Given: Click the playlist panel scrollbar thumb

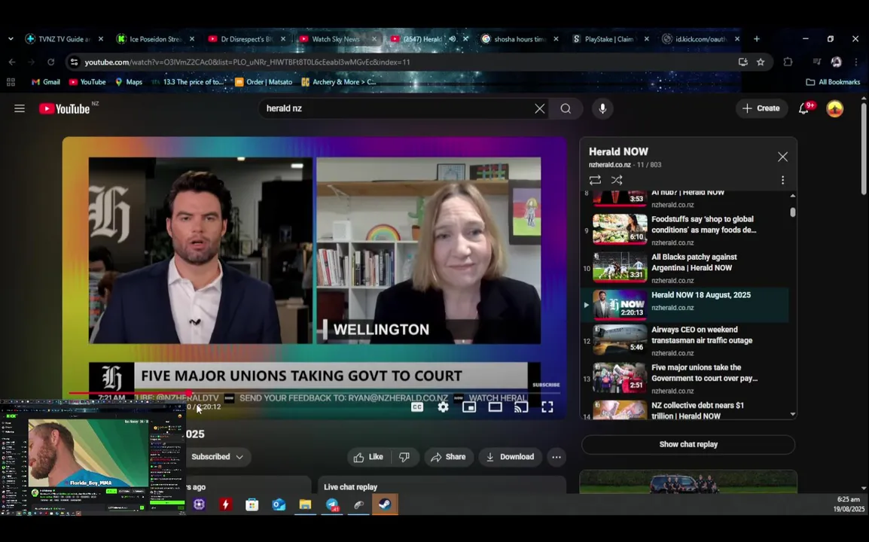Looking at the screenshot, I should (792, 212).
